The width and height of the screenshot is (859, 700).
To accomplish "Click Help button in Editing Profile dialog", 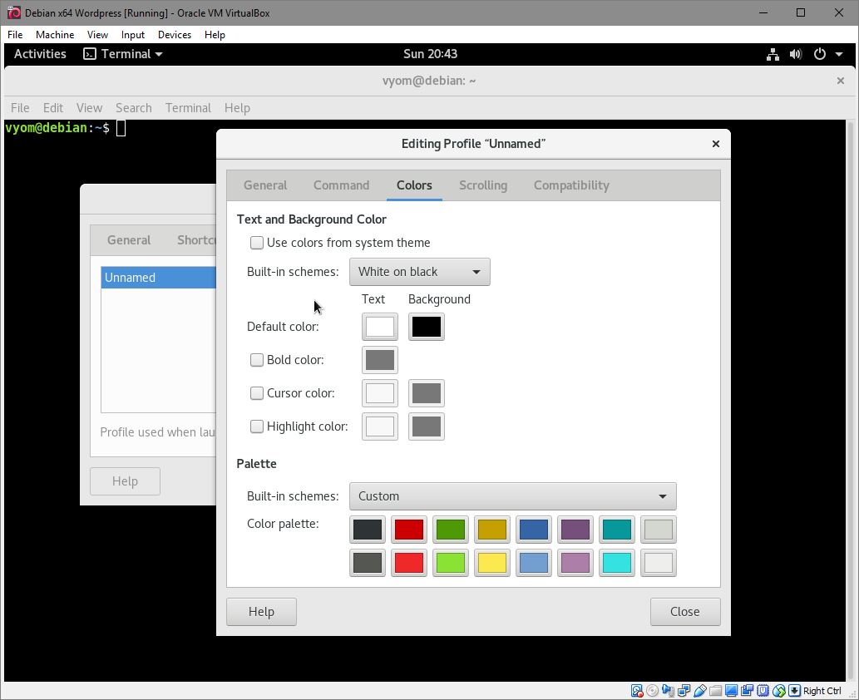I will [261, 612].
